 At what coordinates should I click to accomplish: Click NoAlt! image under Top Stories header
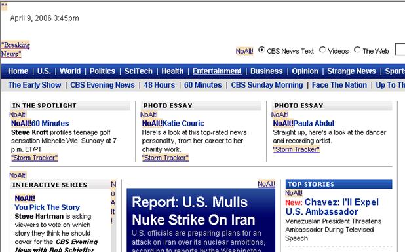(294, 193)
